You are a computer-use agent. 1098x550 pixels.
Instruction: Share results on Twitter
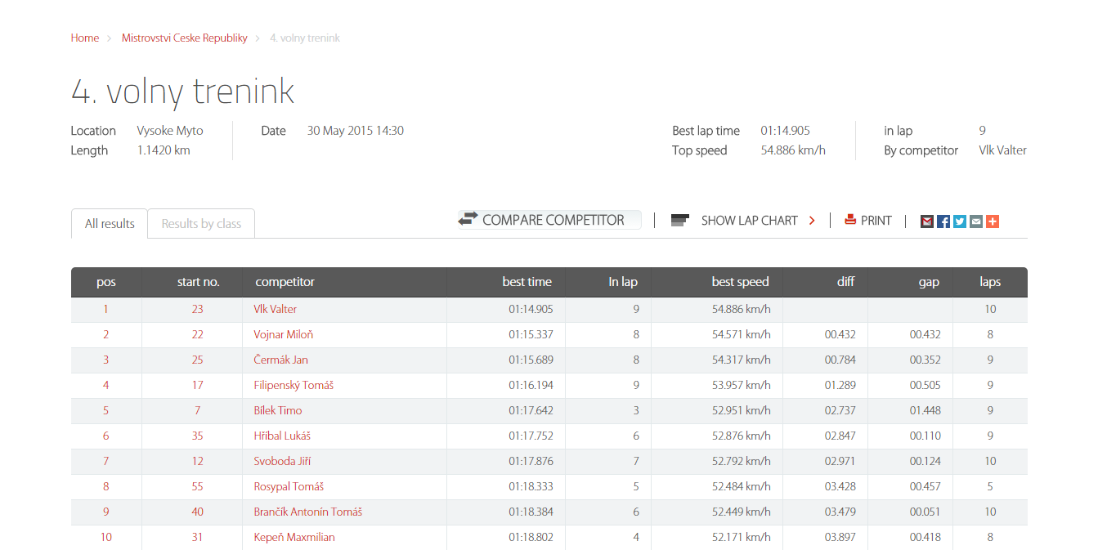(x=960, y=221)
